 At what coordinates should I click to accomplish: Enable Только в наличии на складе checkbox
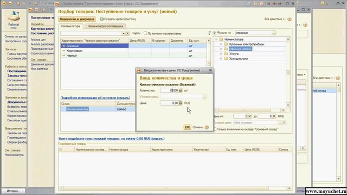click(x=215, y=129)
